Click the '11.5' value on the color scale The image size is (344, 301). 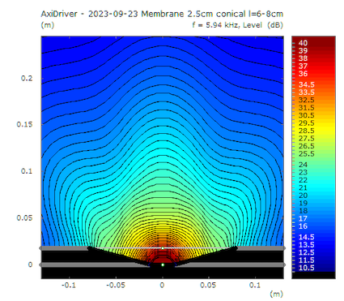[x=306, y=260]
